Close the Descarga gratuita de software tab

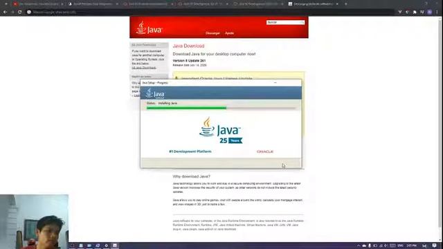pyautogui.click(x=337, y=4)
